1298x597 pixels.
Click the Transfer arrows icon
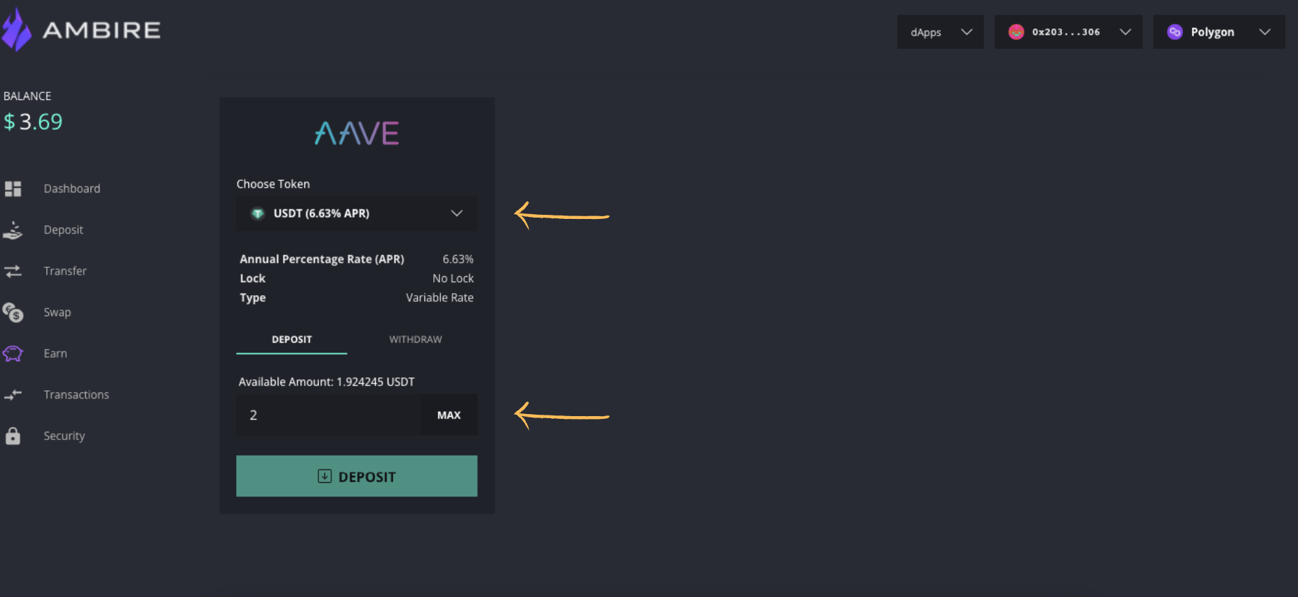[13, 271]
